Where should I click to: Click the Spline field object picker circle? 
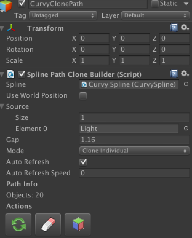coord(186,84)
